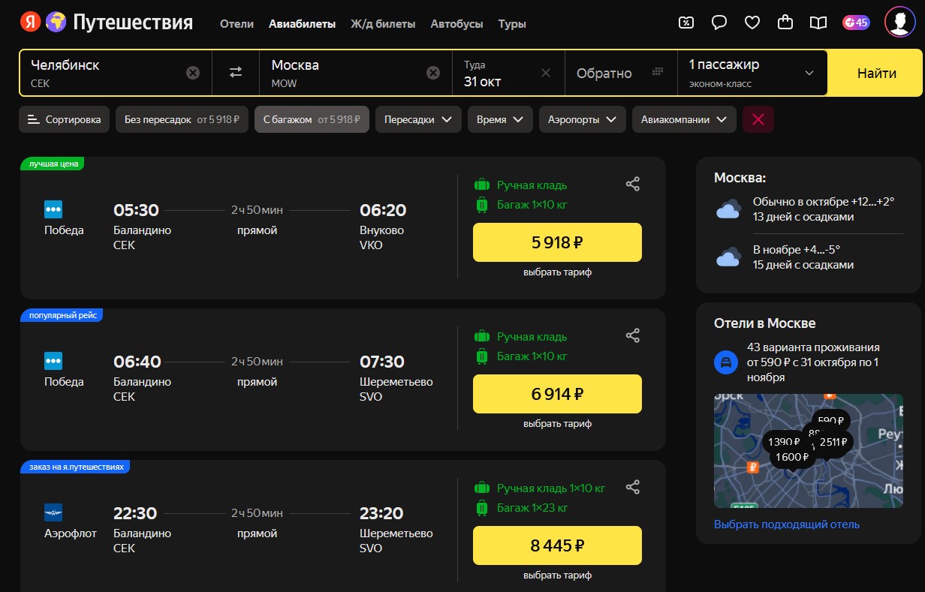925x592 pixels.
Task: Expand the Авиакомпании filter dropdown
Action: coord(684,119)
